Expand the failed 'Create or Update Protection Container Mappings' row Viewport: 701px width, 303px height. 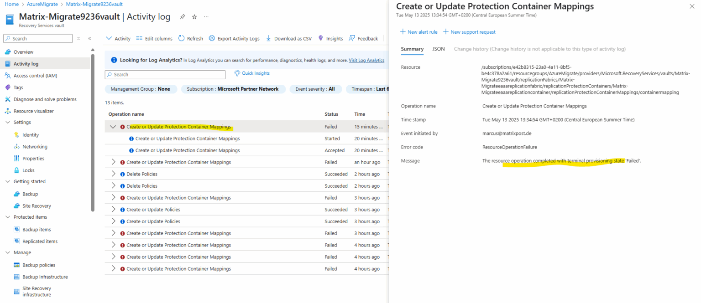coord(113,162)
